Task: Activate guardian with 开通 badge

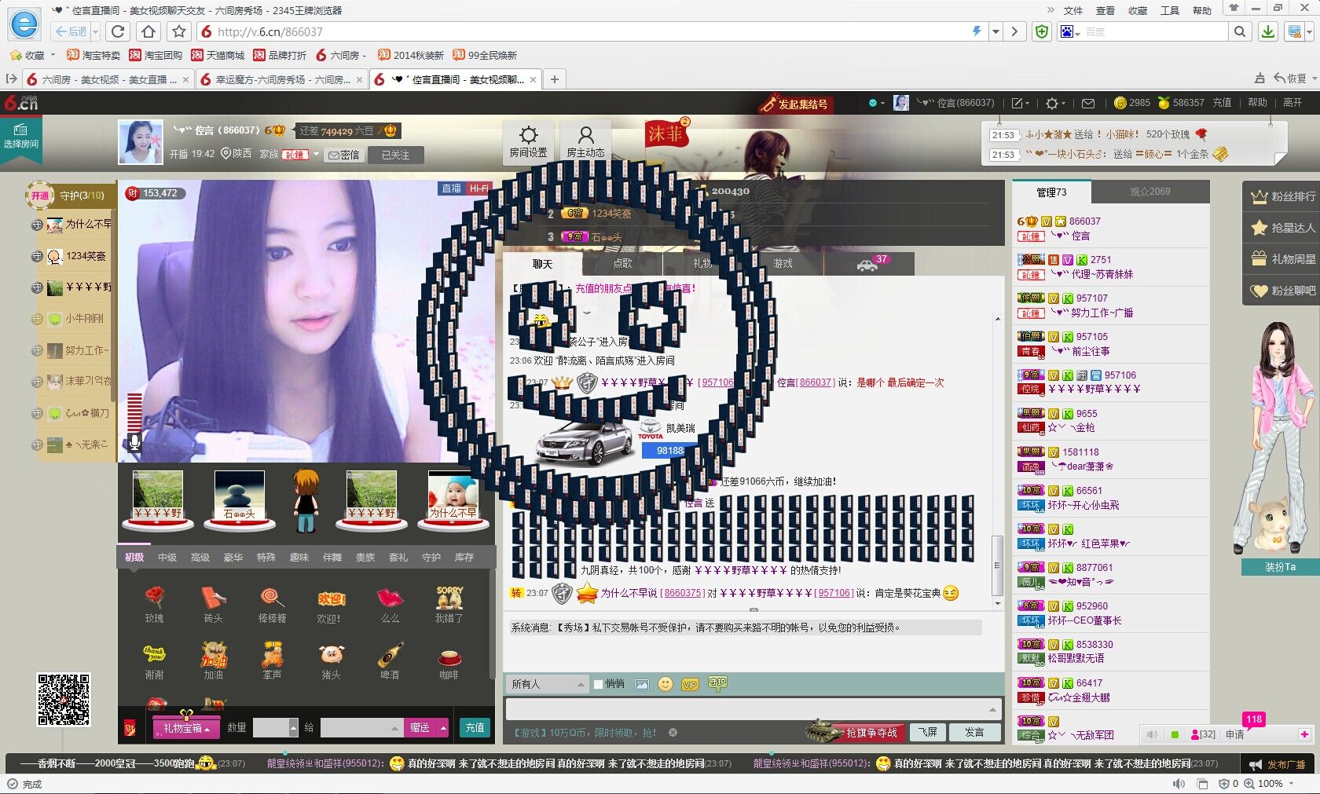Action: click(x=40, y=196)
